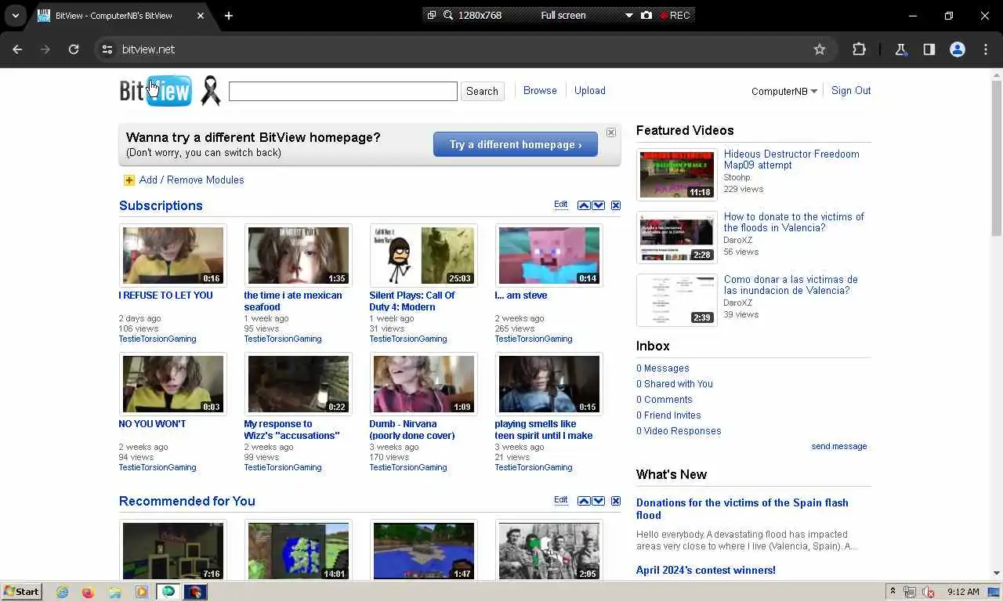Open the I... am steve video thumbnail
1003x602 pixels.
tap(549, 256)
